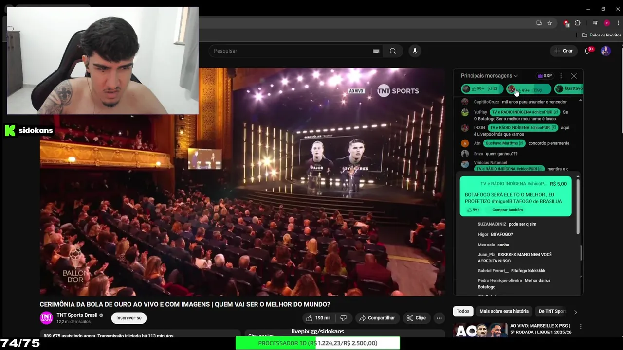The image size is (623, 350).
Task: Open the Chrome profile 'e' avatar
Action: [606, 23]
